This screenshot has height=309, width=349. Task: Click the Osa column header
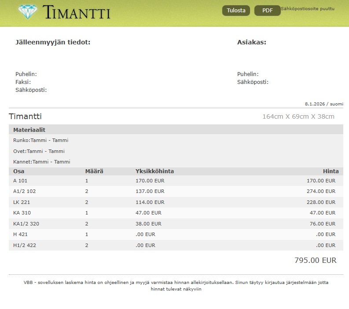click(x=19, y=171)
